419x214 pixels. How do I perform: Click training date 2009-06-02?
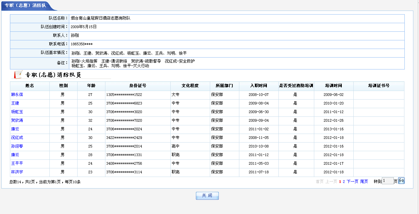[x=334, y=95]
